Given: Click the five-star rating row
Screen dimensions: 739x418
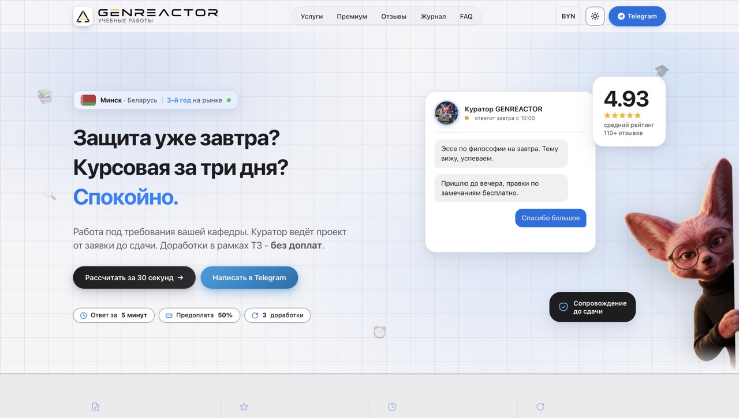Looking at the screenshot, I should 622,115.
